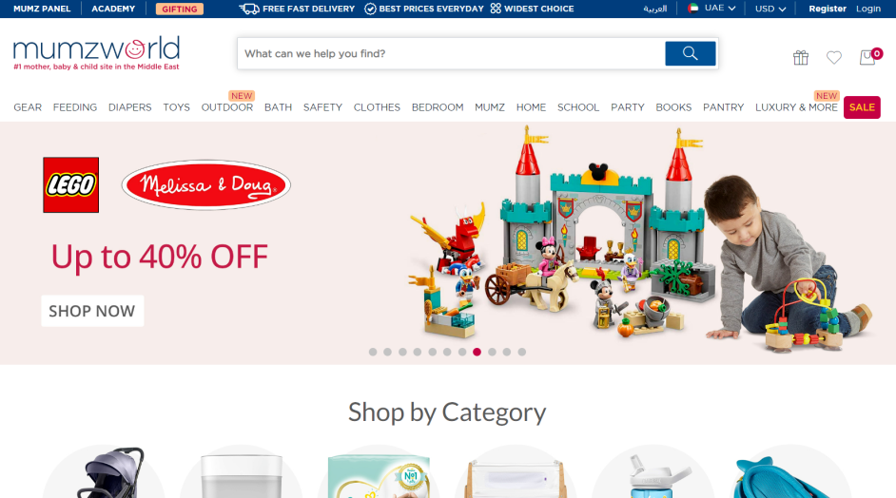Select the last carousel dot
Image resolution: width=896 pixels, height=498 pixels.
[x=521, y=352]
